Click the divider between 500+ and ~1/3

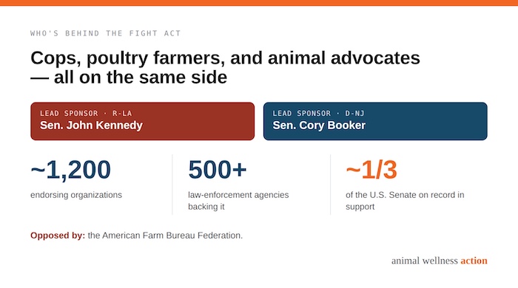[330, 185]
